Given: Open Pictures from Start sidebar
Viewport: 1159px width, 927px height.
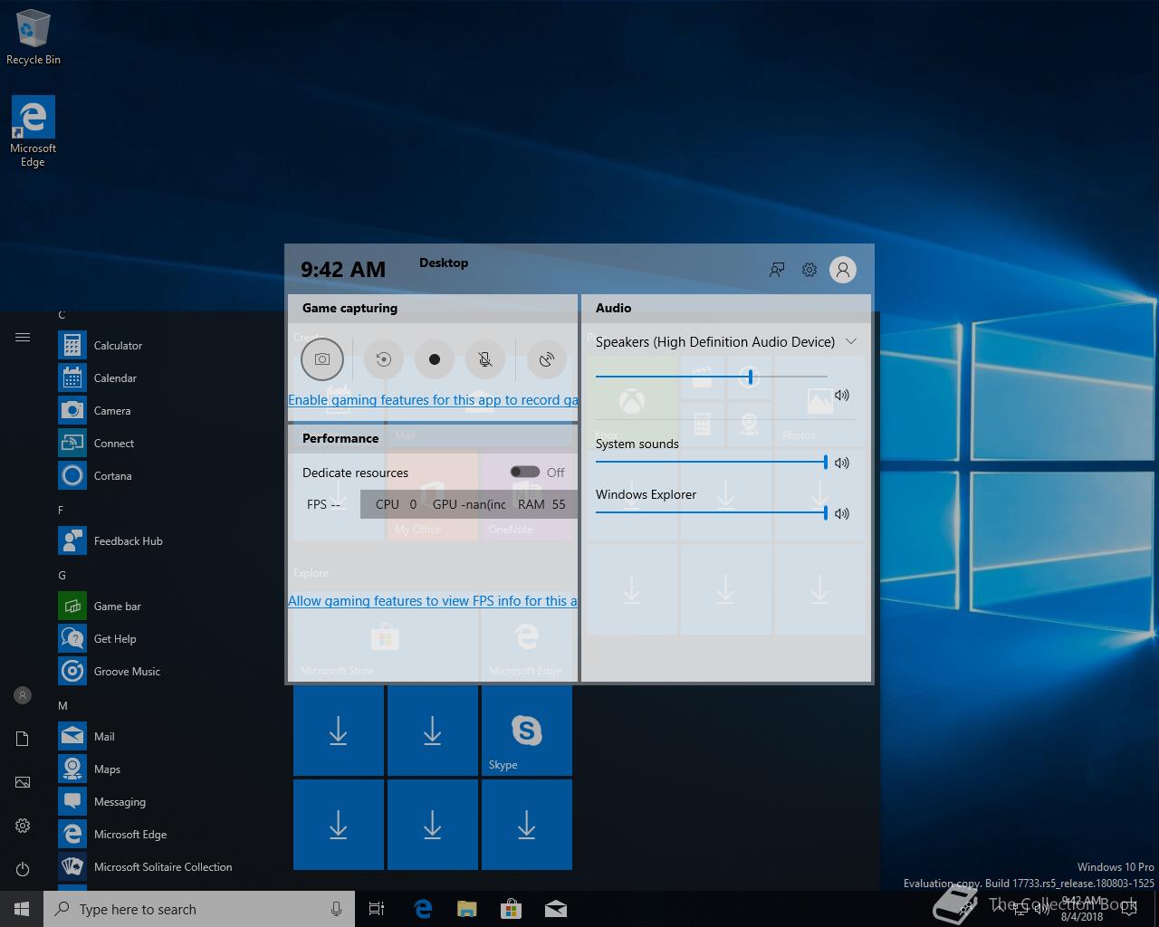Looking at the screenshot, I should [x=23, y=782].
